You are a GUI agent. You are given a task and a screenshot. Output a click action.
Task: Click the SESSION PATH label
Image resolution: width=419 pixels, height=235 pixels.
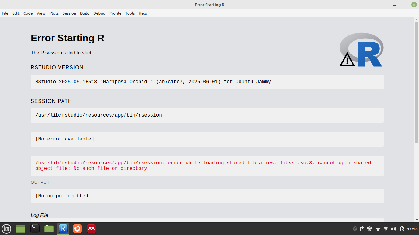[x=51, y=101]
